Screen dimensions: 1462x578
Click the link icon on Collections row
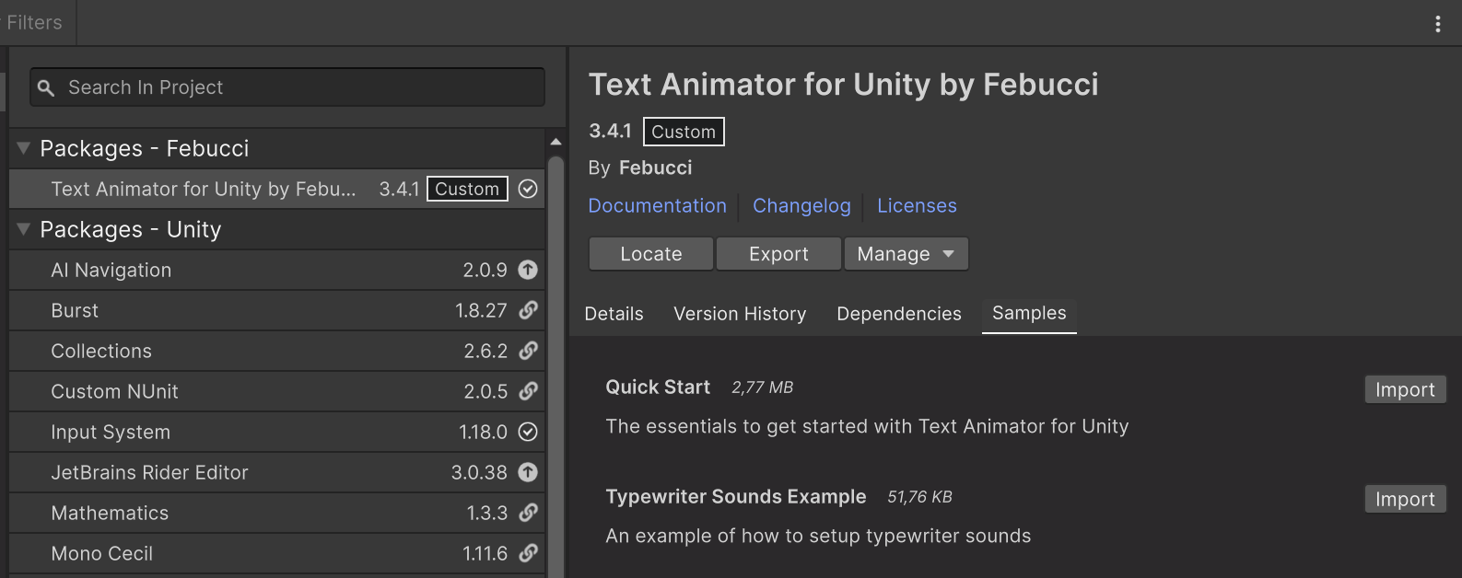(x=528, y=351)
